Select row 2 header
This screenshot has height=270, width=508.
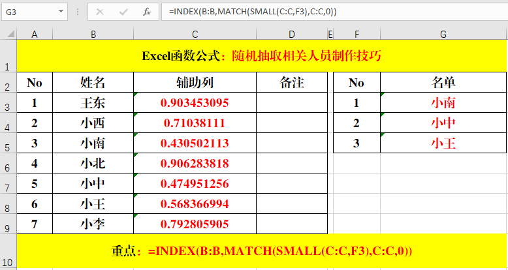point(8,82)
